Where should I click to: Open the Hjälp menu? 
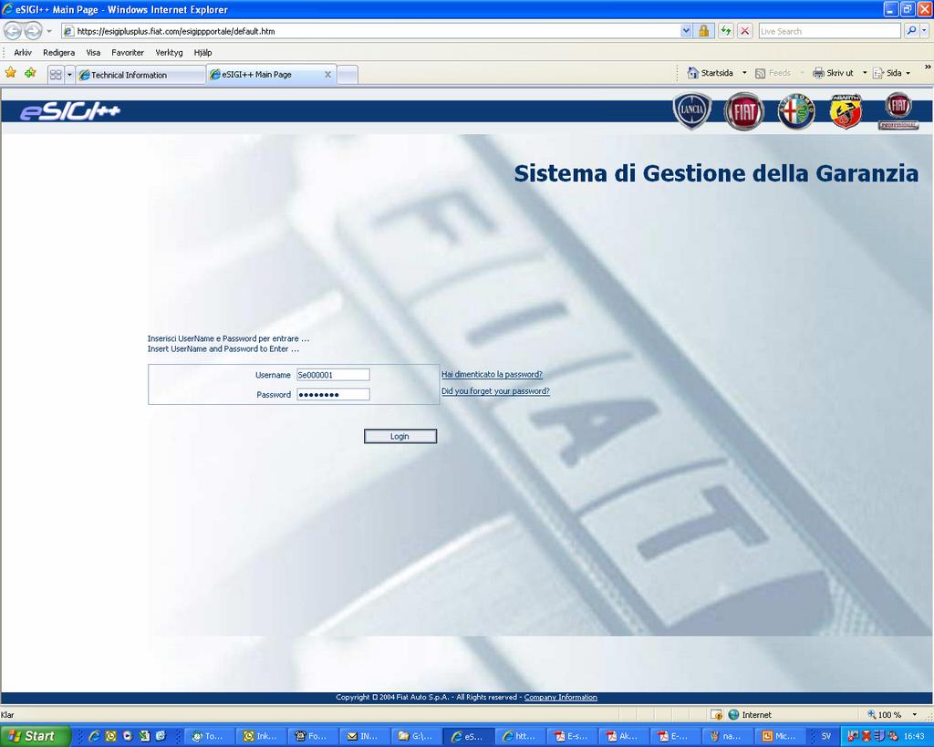(x=202, y=52)
